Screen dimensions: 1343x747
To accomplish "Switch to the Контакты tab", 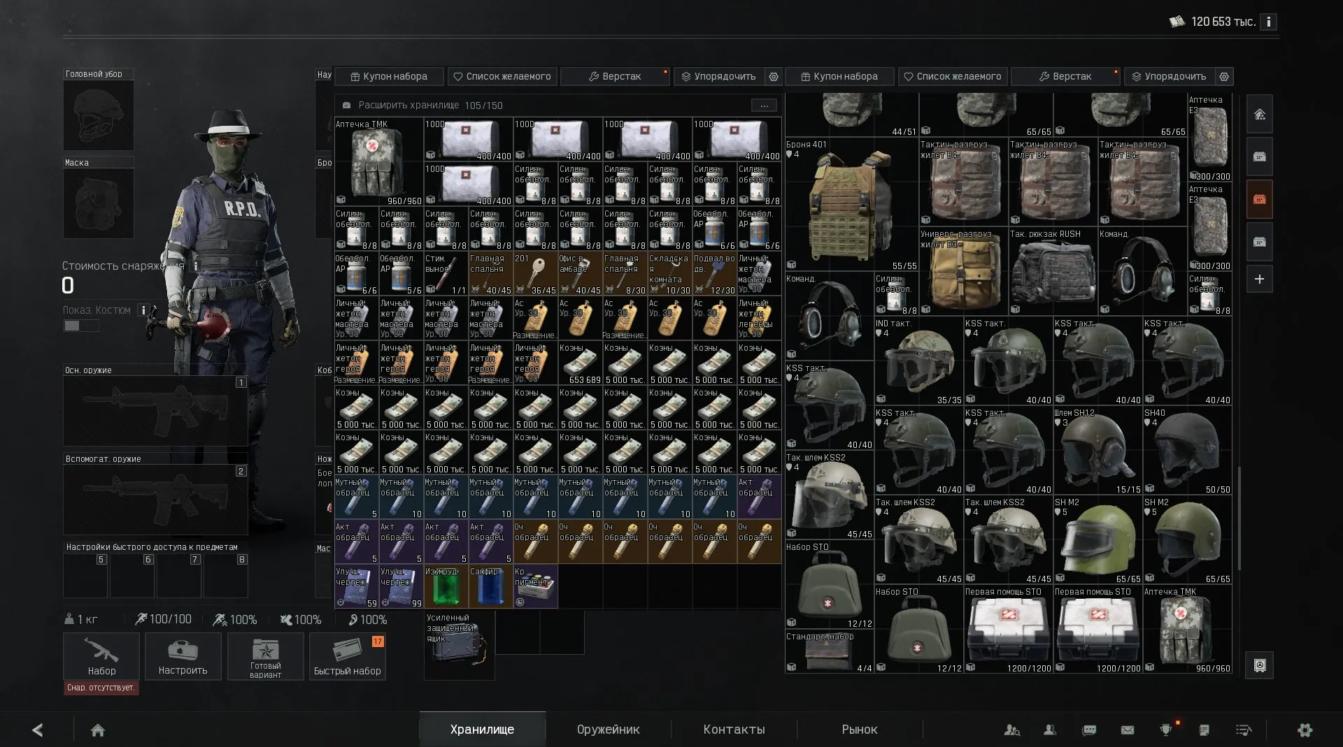I will (x=734, y=730).
